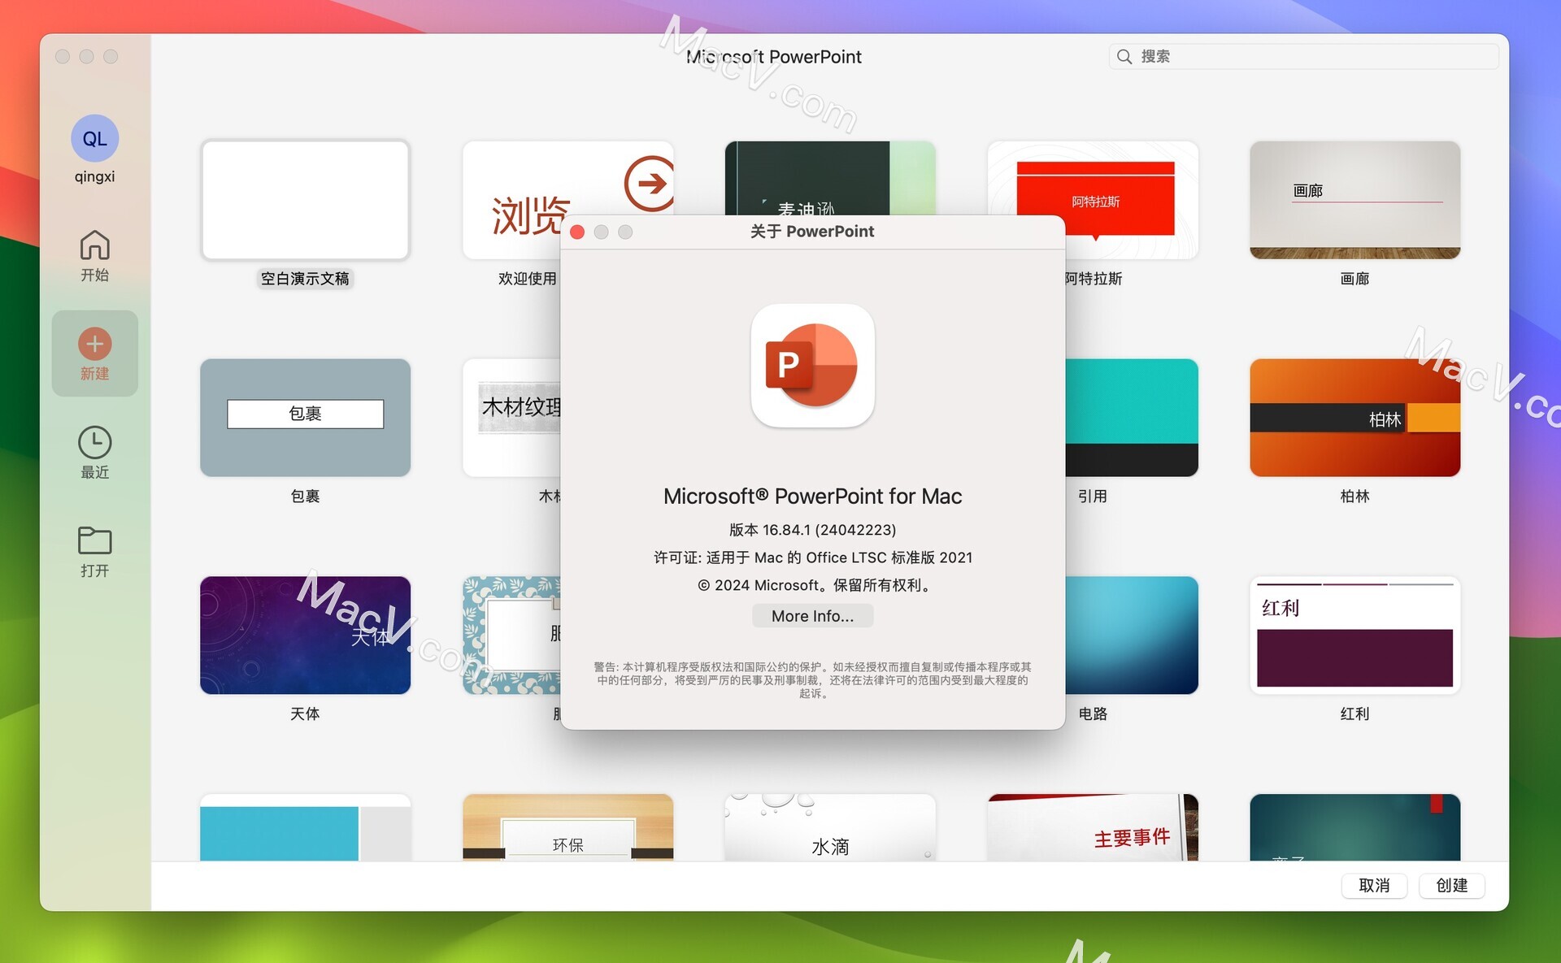
Task: Open the 阿特拉斯 template
Action: [x=1093, y=200]
